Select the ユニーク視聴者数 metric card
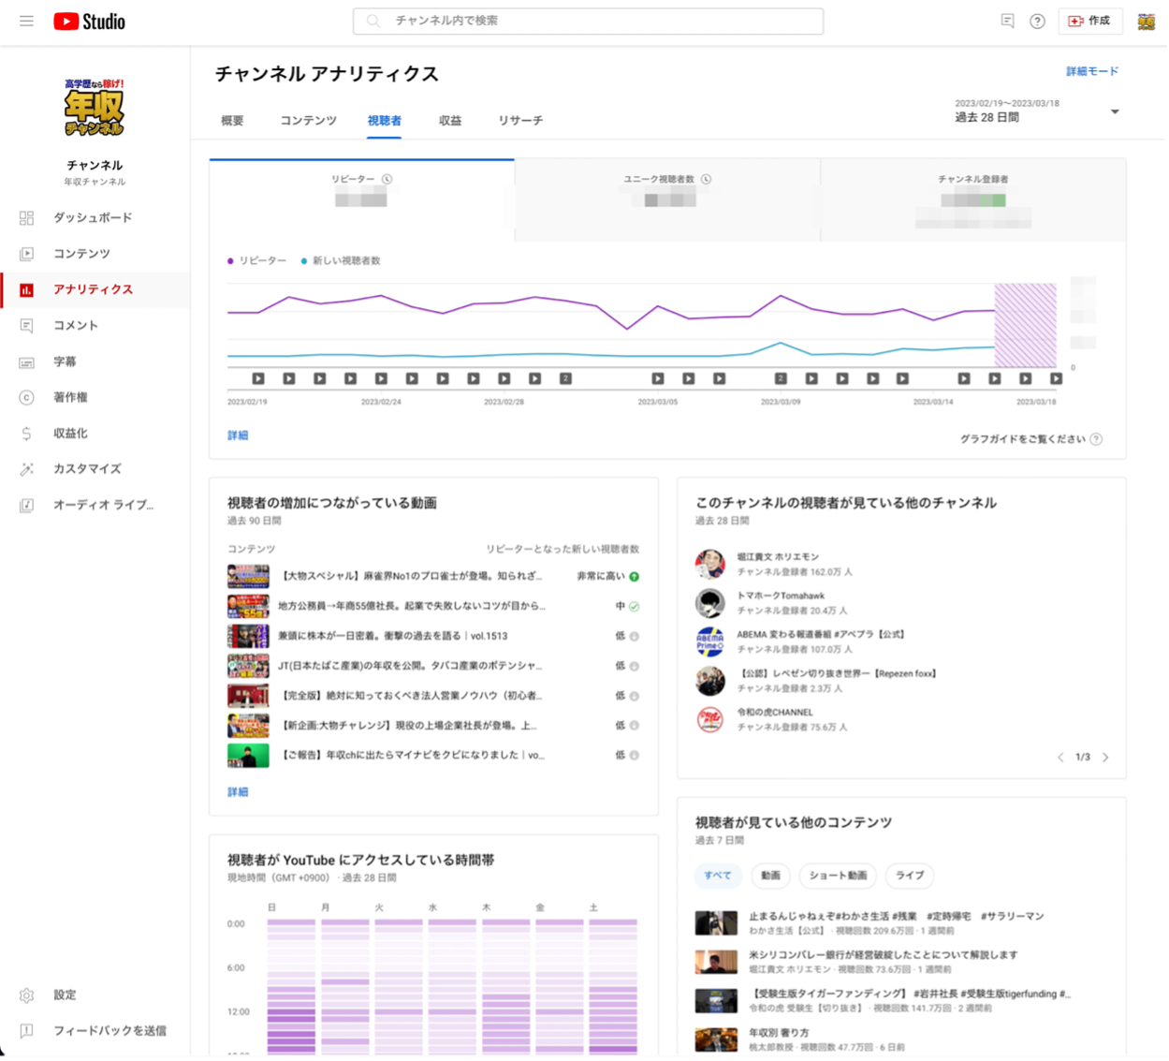This screenshot has width=1169, height=1061. (x=666, y=199)
